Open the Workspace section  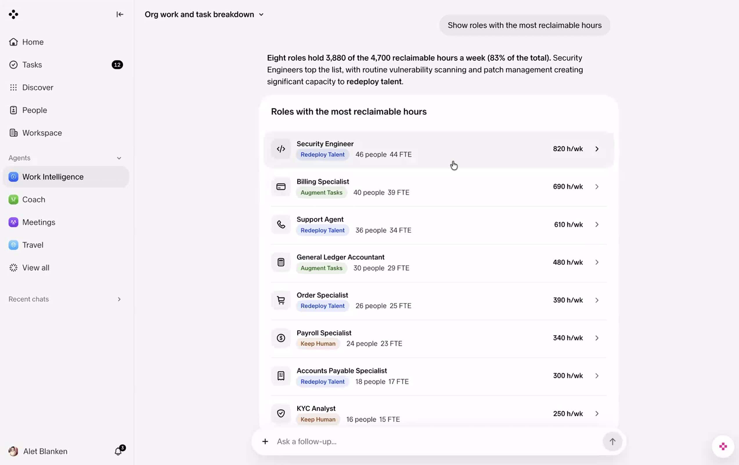pyautogui.click(x=66, y=133)
